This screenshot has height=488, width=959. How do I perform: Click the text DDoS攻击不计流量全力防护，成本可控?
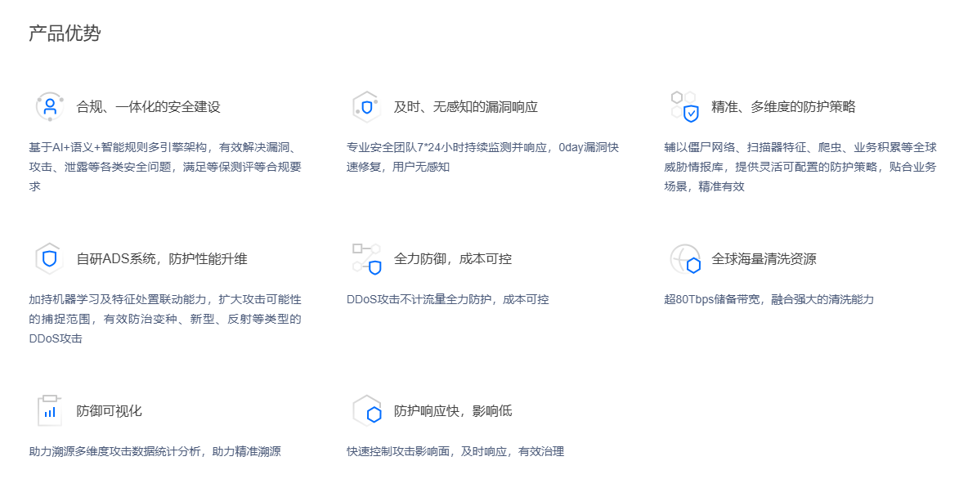(x=448, y=300)
